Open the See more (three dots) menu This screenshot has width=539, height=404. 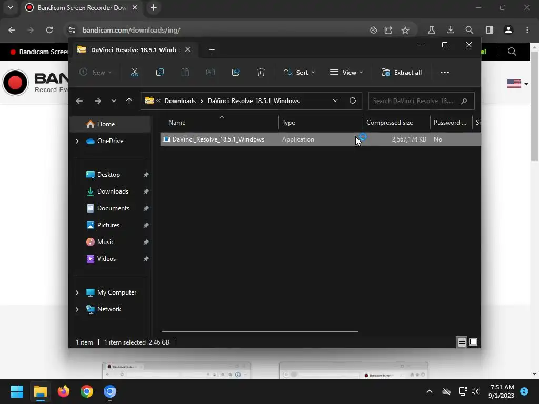pyautogui.click(x=444, y=73)
